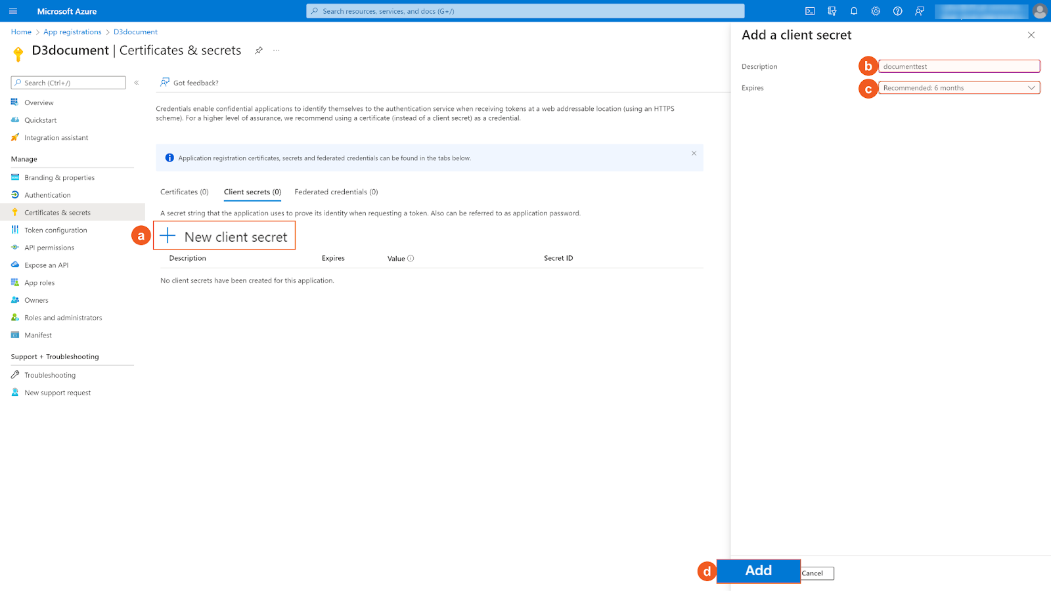The width and height of the screenshot is (1051, 591).
Task: Open the Directories + subscriptions filter icon
Action: click(832, 11)
